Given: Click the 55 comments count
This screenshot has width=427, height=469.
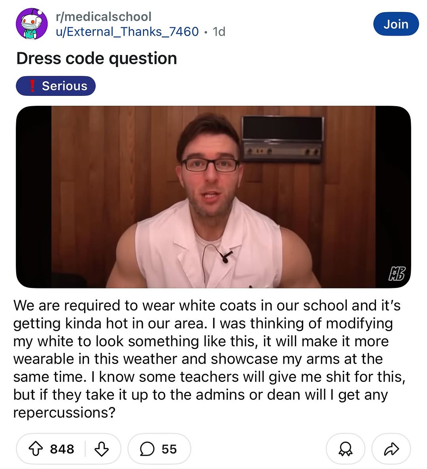Looking at the screenshot, I should tap(169, 449).
